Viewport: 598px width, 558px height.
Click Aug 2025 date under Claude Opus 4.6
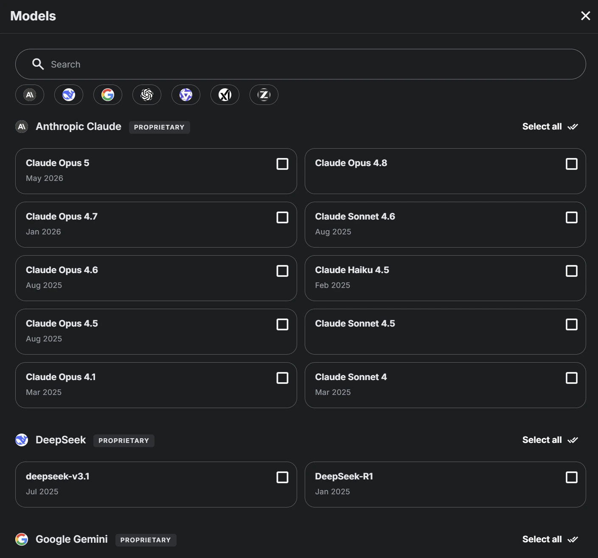[44, 285]
